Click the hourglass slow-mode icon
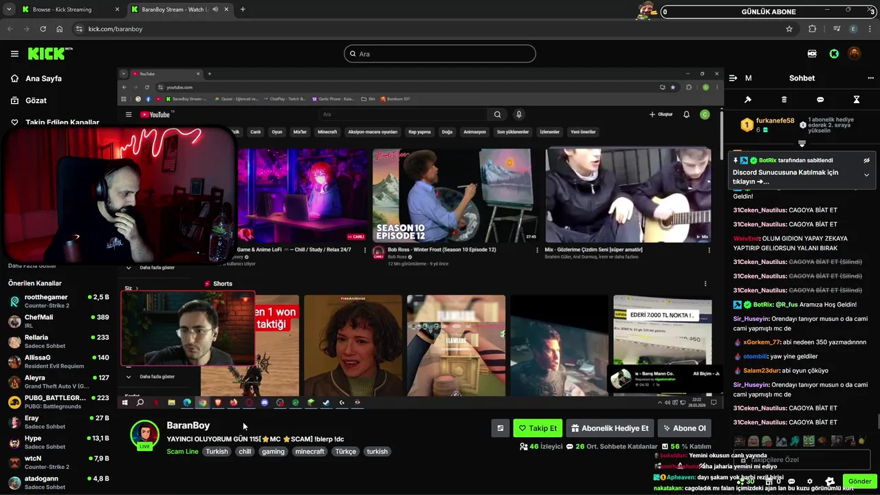This screenshot has height=495, width=880. 856,100
